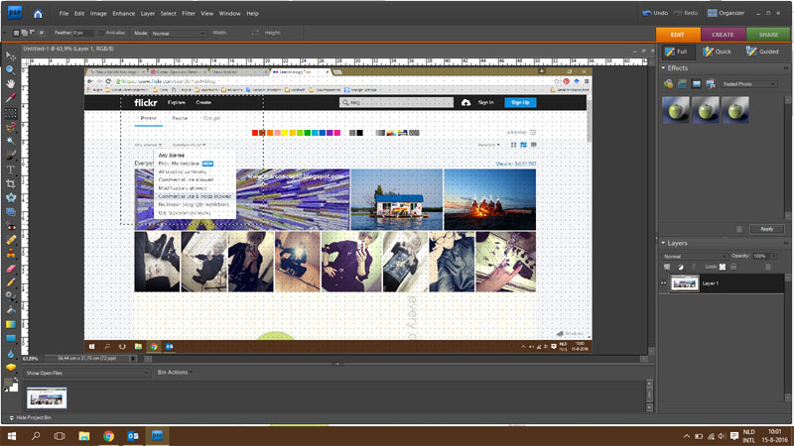The height and width of the screenshot is (446, 794).
Task: Click Hide Project Bin
Action: pyautogui.click(x=30, y=417)
